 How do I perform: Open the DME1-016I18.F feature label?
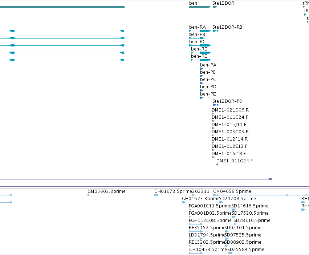coord(229,154)
